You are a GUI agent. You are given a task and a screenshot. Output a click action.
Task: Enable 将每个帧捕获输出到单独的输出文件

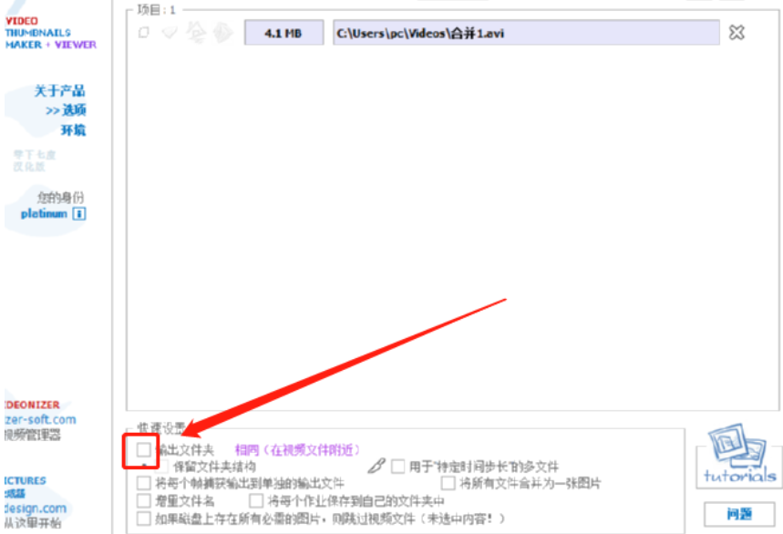pos(144,483)
